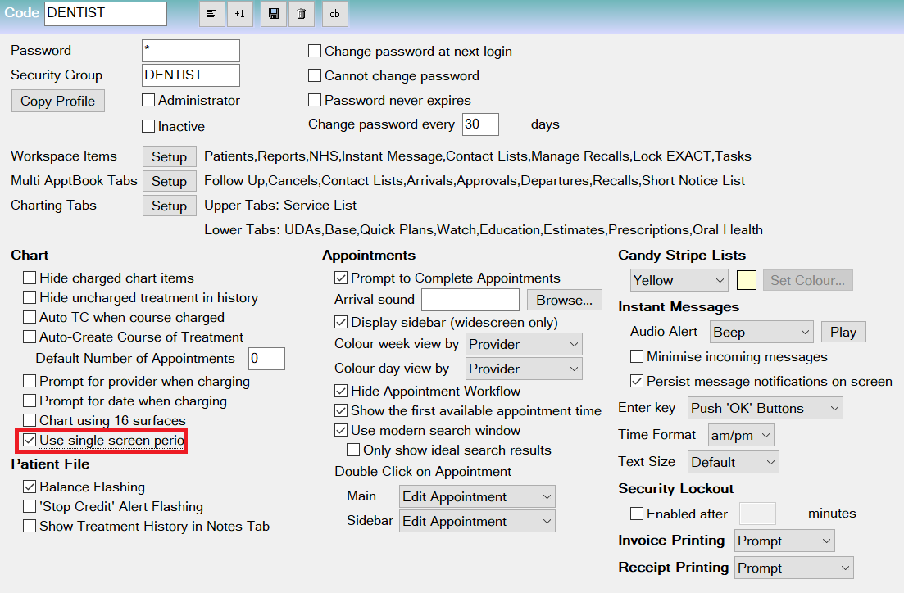The width and height of the screenshot is (904, 593).
Task: Click the +1 add toolbar icon
Action: point(240,14)
